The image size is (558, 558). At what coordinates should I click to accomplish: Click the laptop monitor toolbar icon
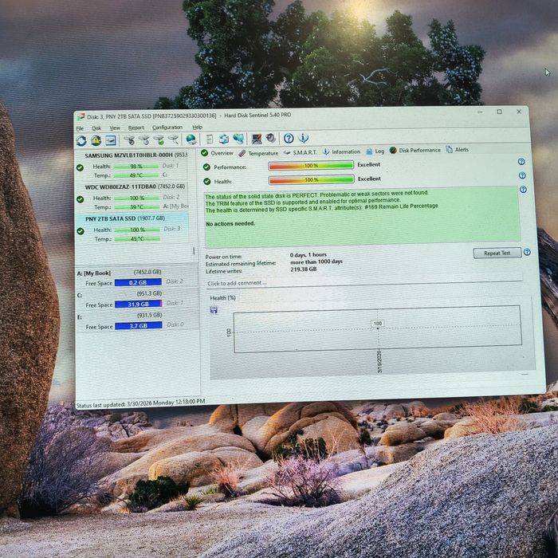(257, 139)
